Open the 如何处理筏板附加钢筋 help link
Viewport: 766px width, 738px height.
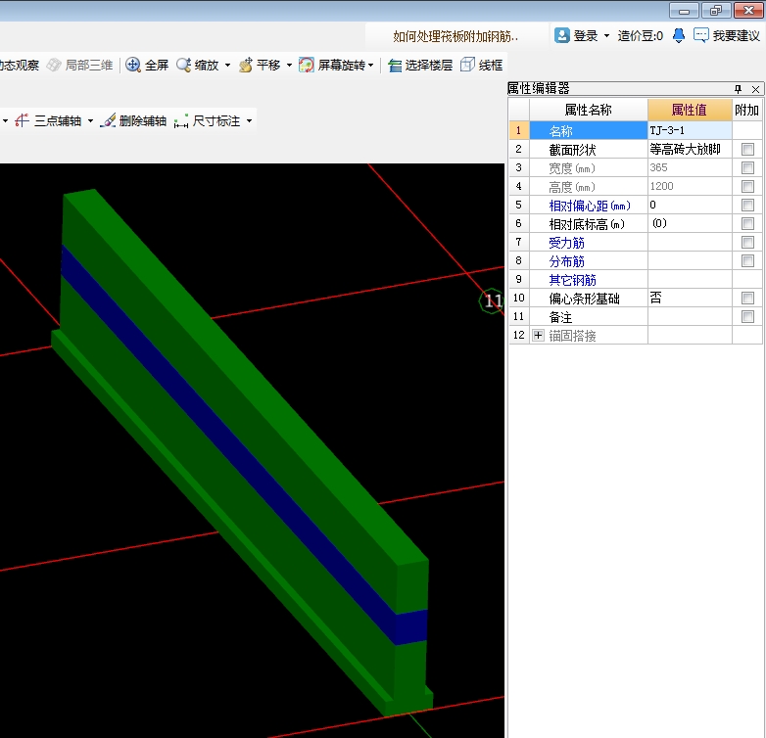(x=455, y=36)
